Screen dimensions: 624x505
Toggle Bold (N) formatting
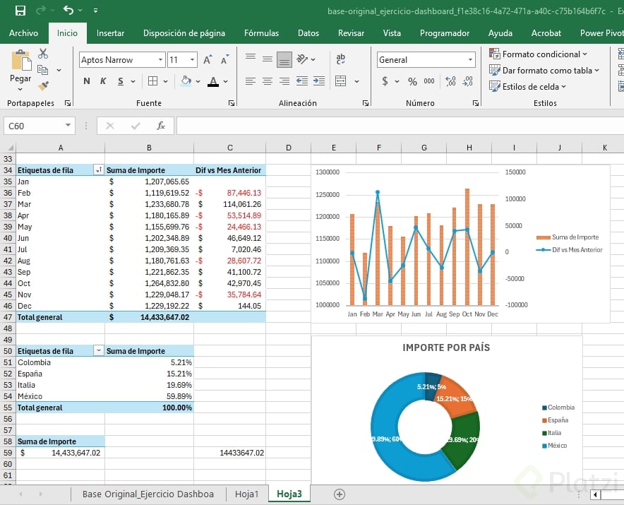click(87, 81)
